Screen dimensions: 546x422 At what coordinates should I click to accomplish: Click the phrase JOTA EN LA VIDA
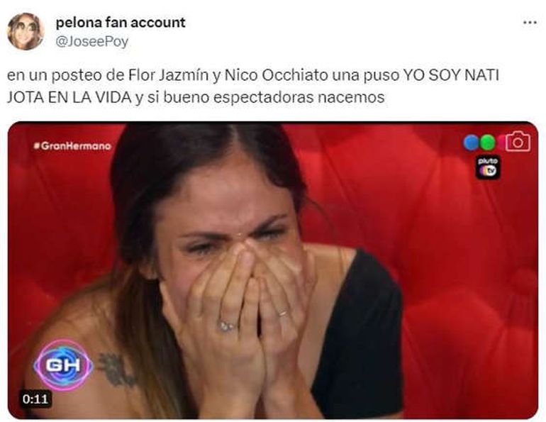coord(69,97)
